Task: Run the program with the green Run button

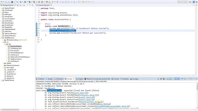Action: [x=25, y=2]
